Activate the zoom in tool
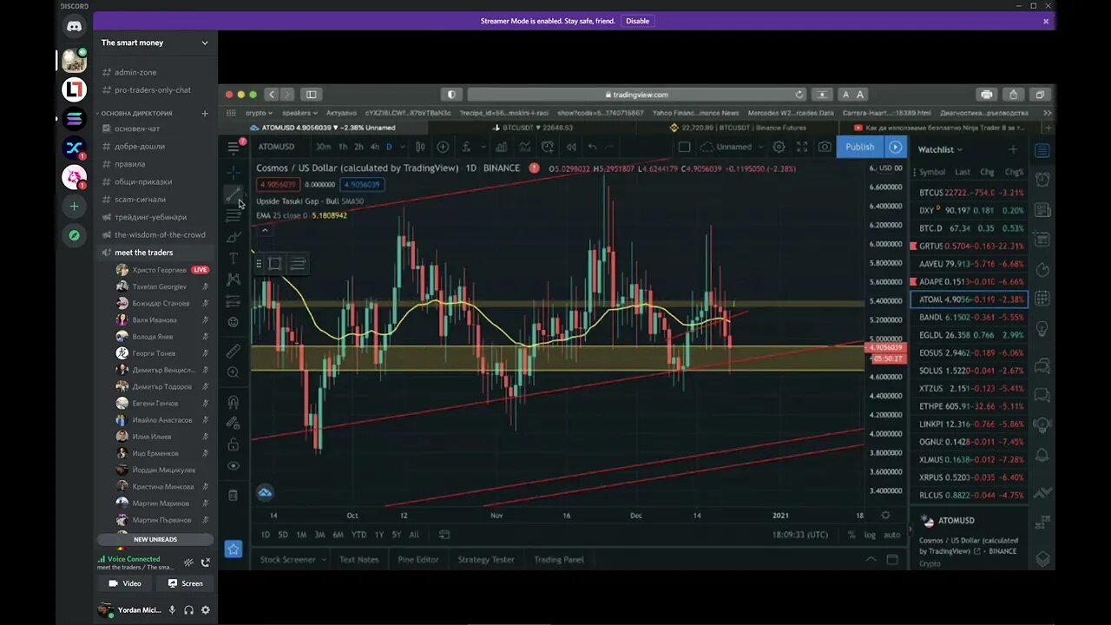The image size is (1111, 625). pos(233,372)
